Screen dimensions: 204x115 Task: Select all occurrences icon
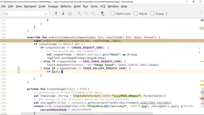[93, 13]
